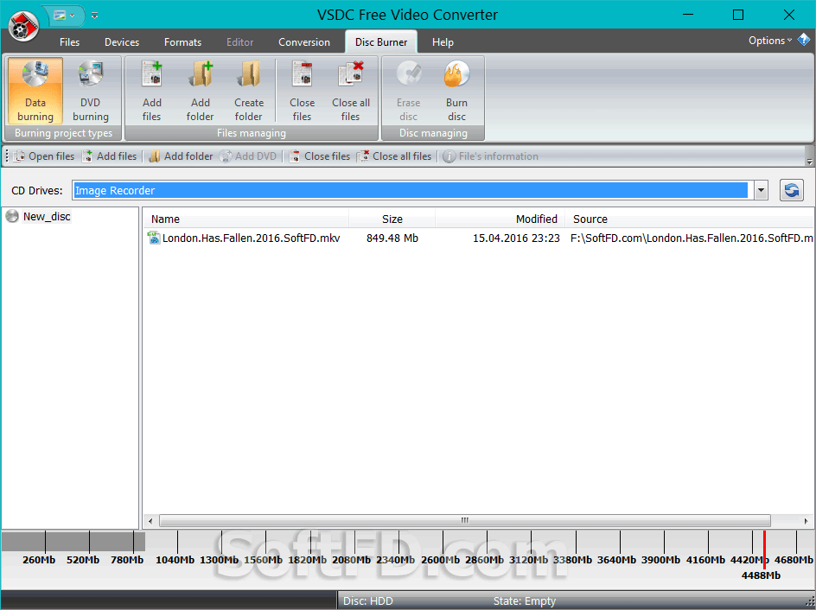
Task: Open the Files ribbon tab
Action: click(x=70, y=42)
